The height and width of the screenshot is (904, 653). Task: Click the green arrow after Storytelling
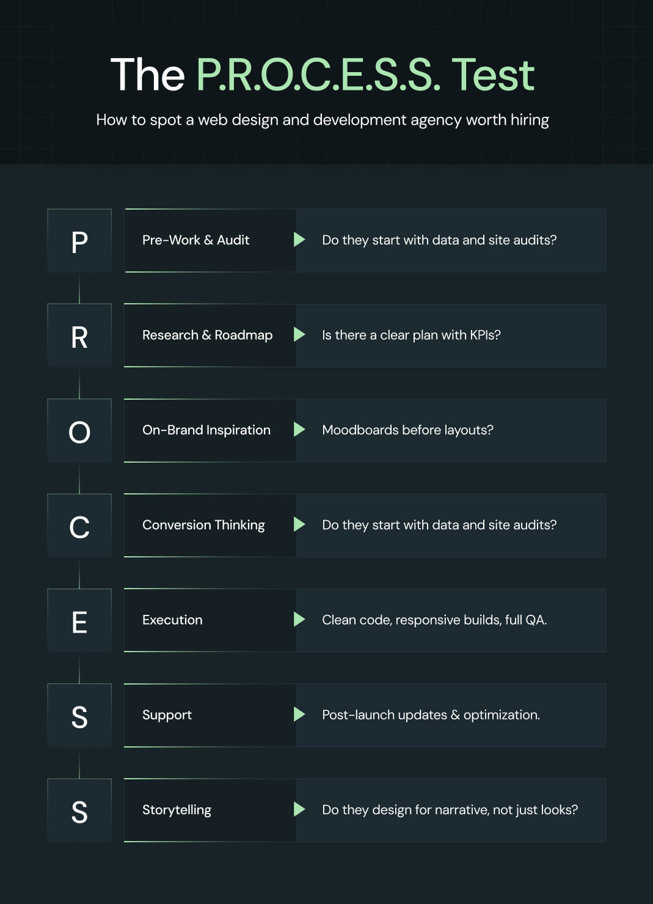[x=299, y=809]
